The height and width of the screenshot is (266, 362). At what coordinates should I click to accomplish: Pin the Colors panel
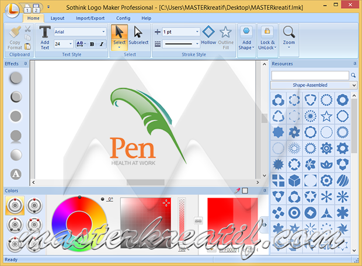[x=265, y=191]
